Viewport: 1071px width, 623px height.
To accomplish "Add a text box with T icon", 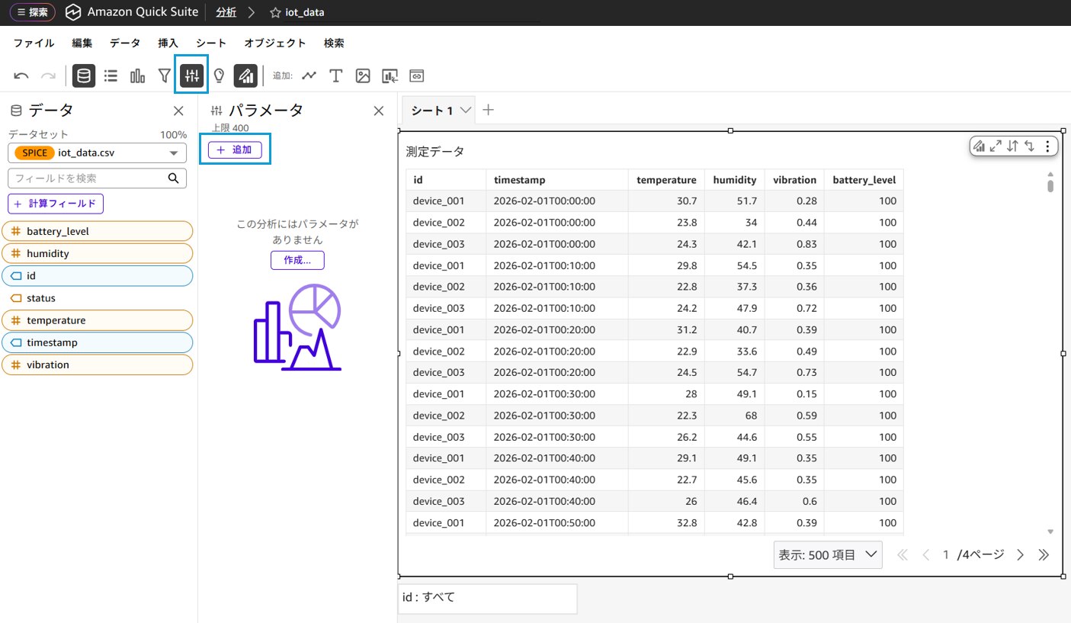I will click(x=335, y=75).
